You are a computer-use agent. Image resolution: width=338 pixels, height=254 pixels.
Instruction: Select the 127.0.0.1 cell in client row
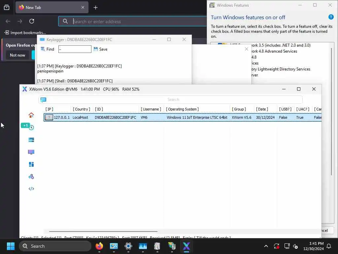tap(62, 117)
